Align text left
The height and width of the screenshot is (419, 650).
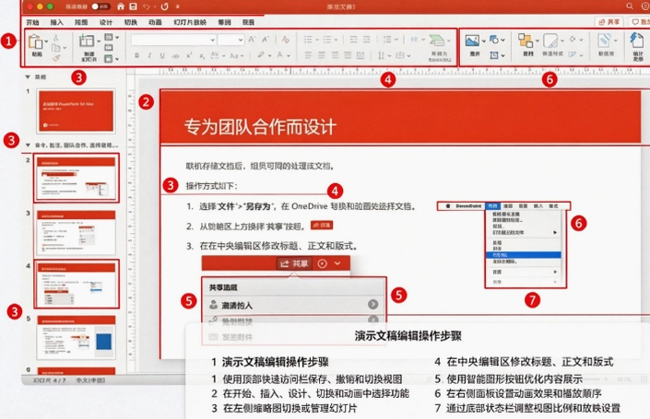308,55
